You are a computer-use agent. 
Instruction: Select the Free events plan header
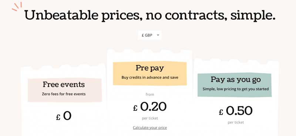pos(64,84)
